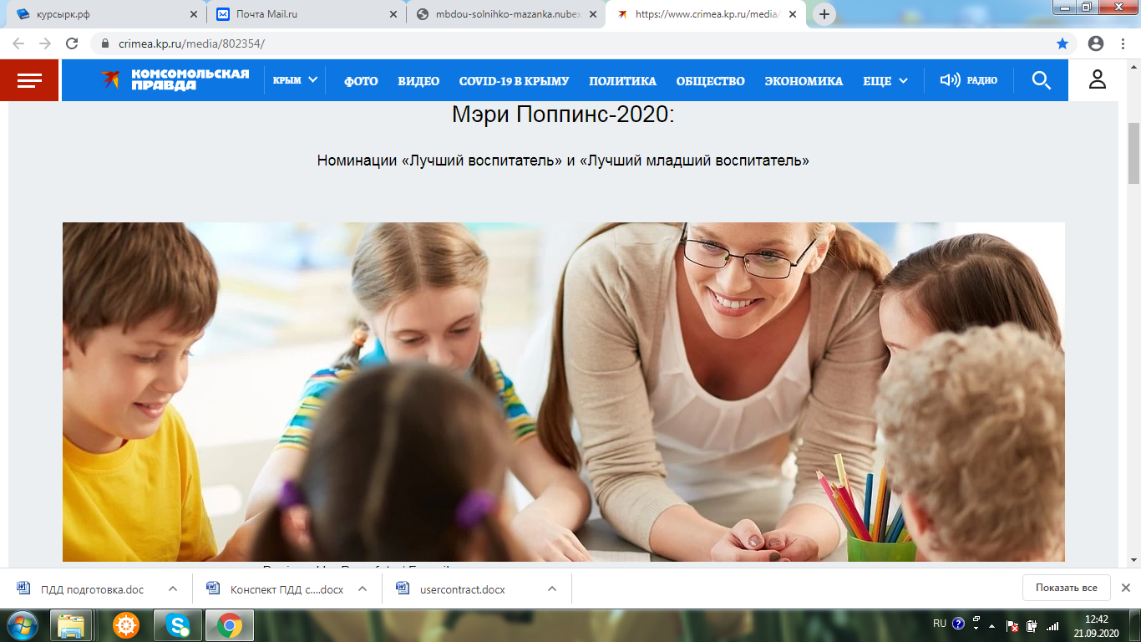Open the ЭКОНОМИКА section
Screen dimensions: 1141x642
tap(804, 81)
